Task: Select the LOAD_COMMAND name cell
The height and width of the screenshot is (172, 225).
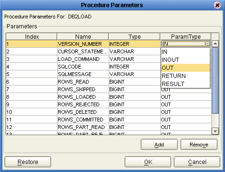Action: [83, 59]
